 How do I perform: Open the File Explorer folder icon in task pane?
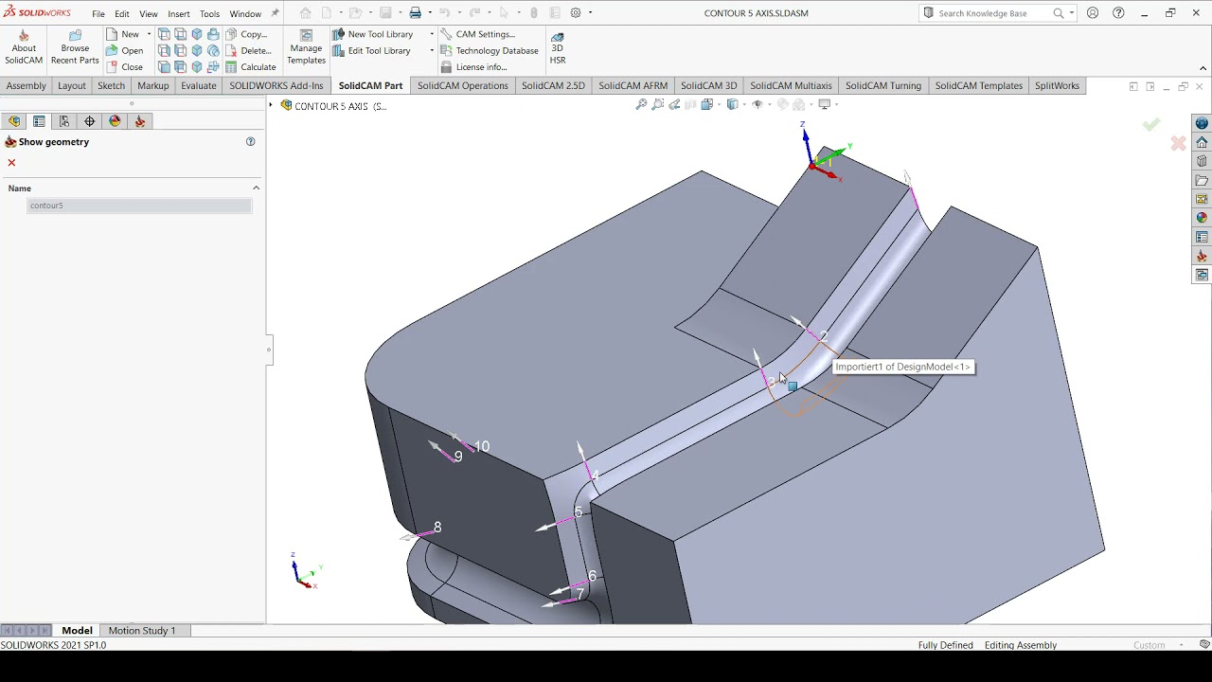(x=1202, y=180)
